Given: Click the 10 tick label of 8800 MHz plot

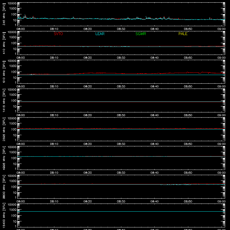Looking at the screenshot, I should coord(15,193).
